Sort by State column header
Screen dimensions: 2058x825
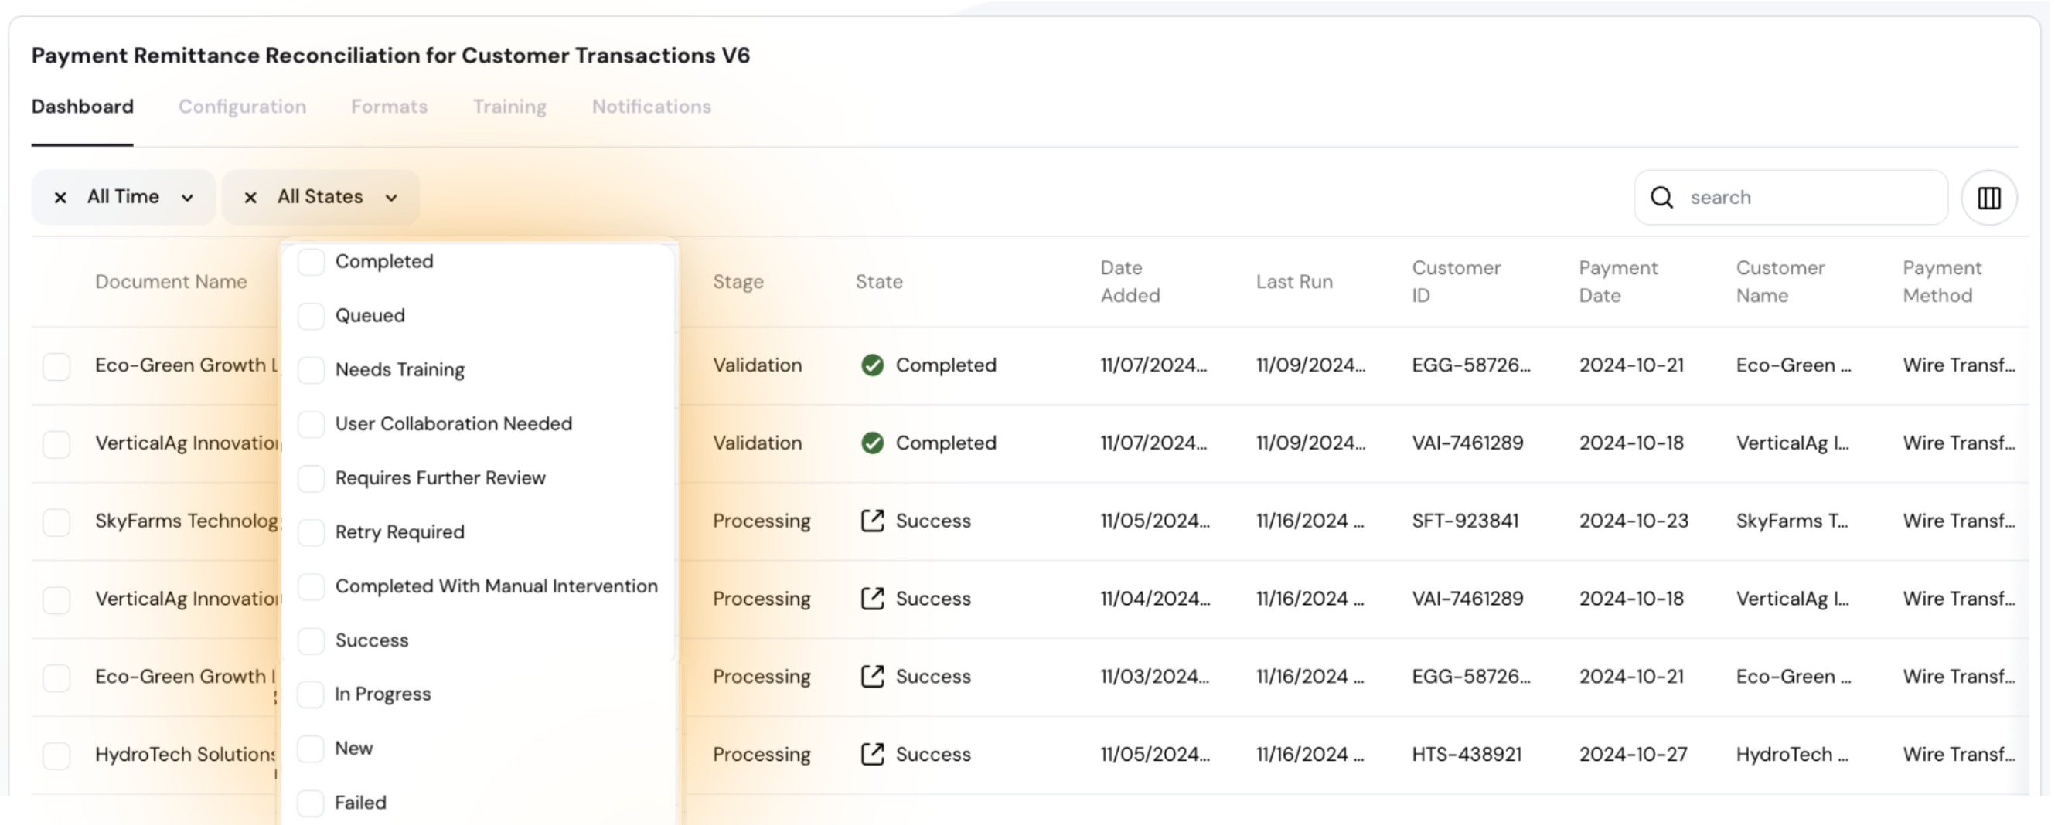[x=879, y=282]
